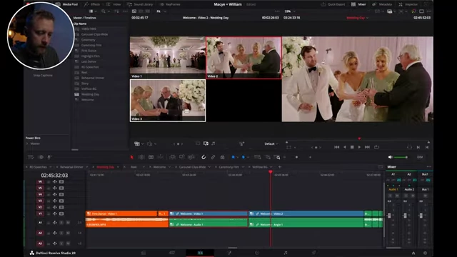457x257 pixels.
Task: Mute audio track A1
Action: click(68, 223)
